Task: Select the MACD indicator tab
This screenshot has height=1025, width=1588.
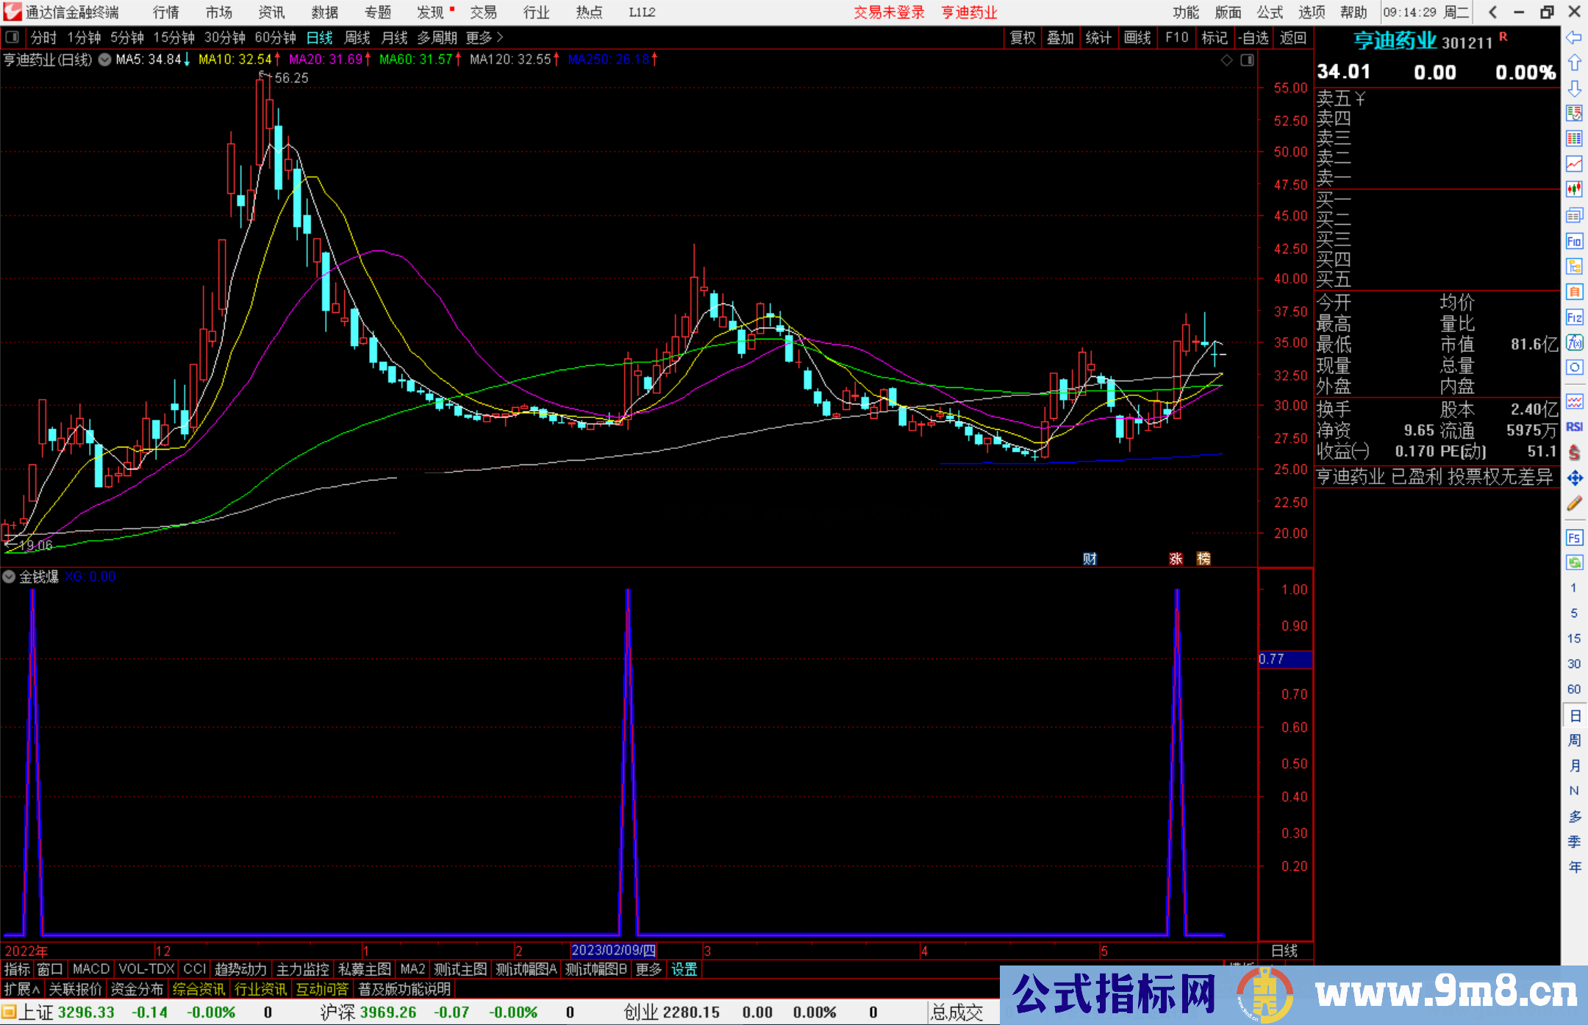Action: (x=91, y=969)
